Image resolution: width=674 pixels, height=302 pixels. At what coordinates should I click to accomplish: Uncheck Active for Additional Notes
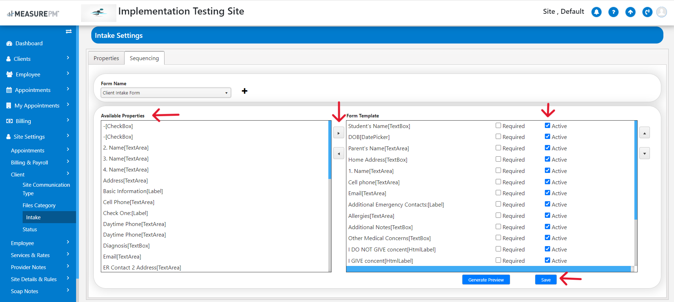pos(548,227)
